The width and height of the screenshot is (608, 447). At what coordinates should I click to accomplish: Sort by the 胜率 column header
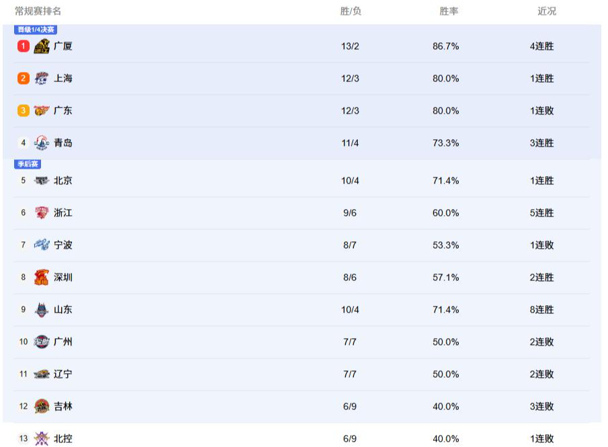pyautogui.click(x=449, y=11)
